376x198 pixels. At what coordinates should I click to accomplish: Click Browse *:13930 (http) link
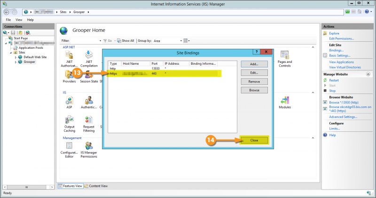[x=344, y=102]
